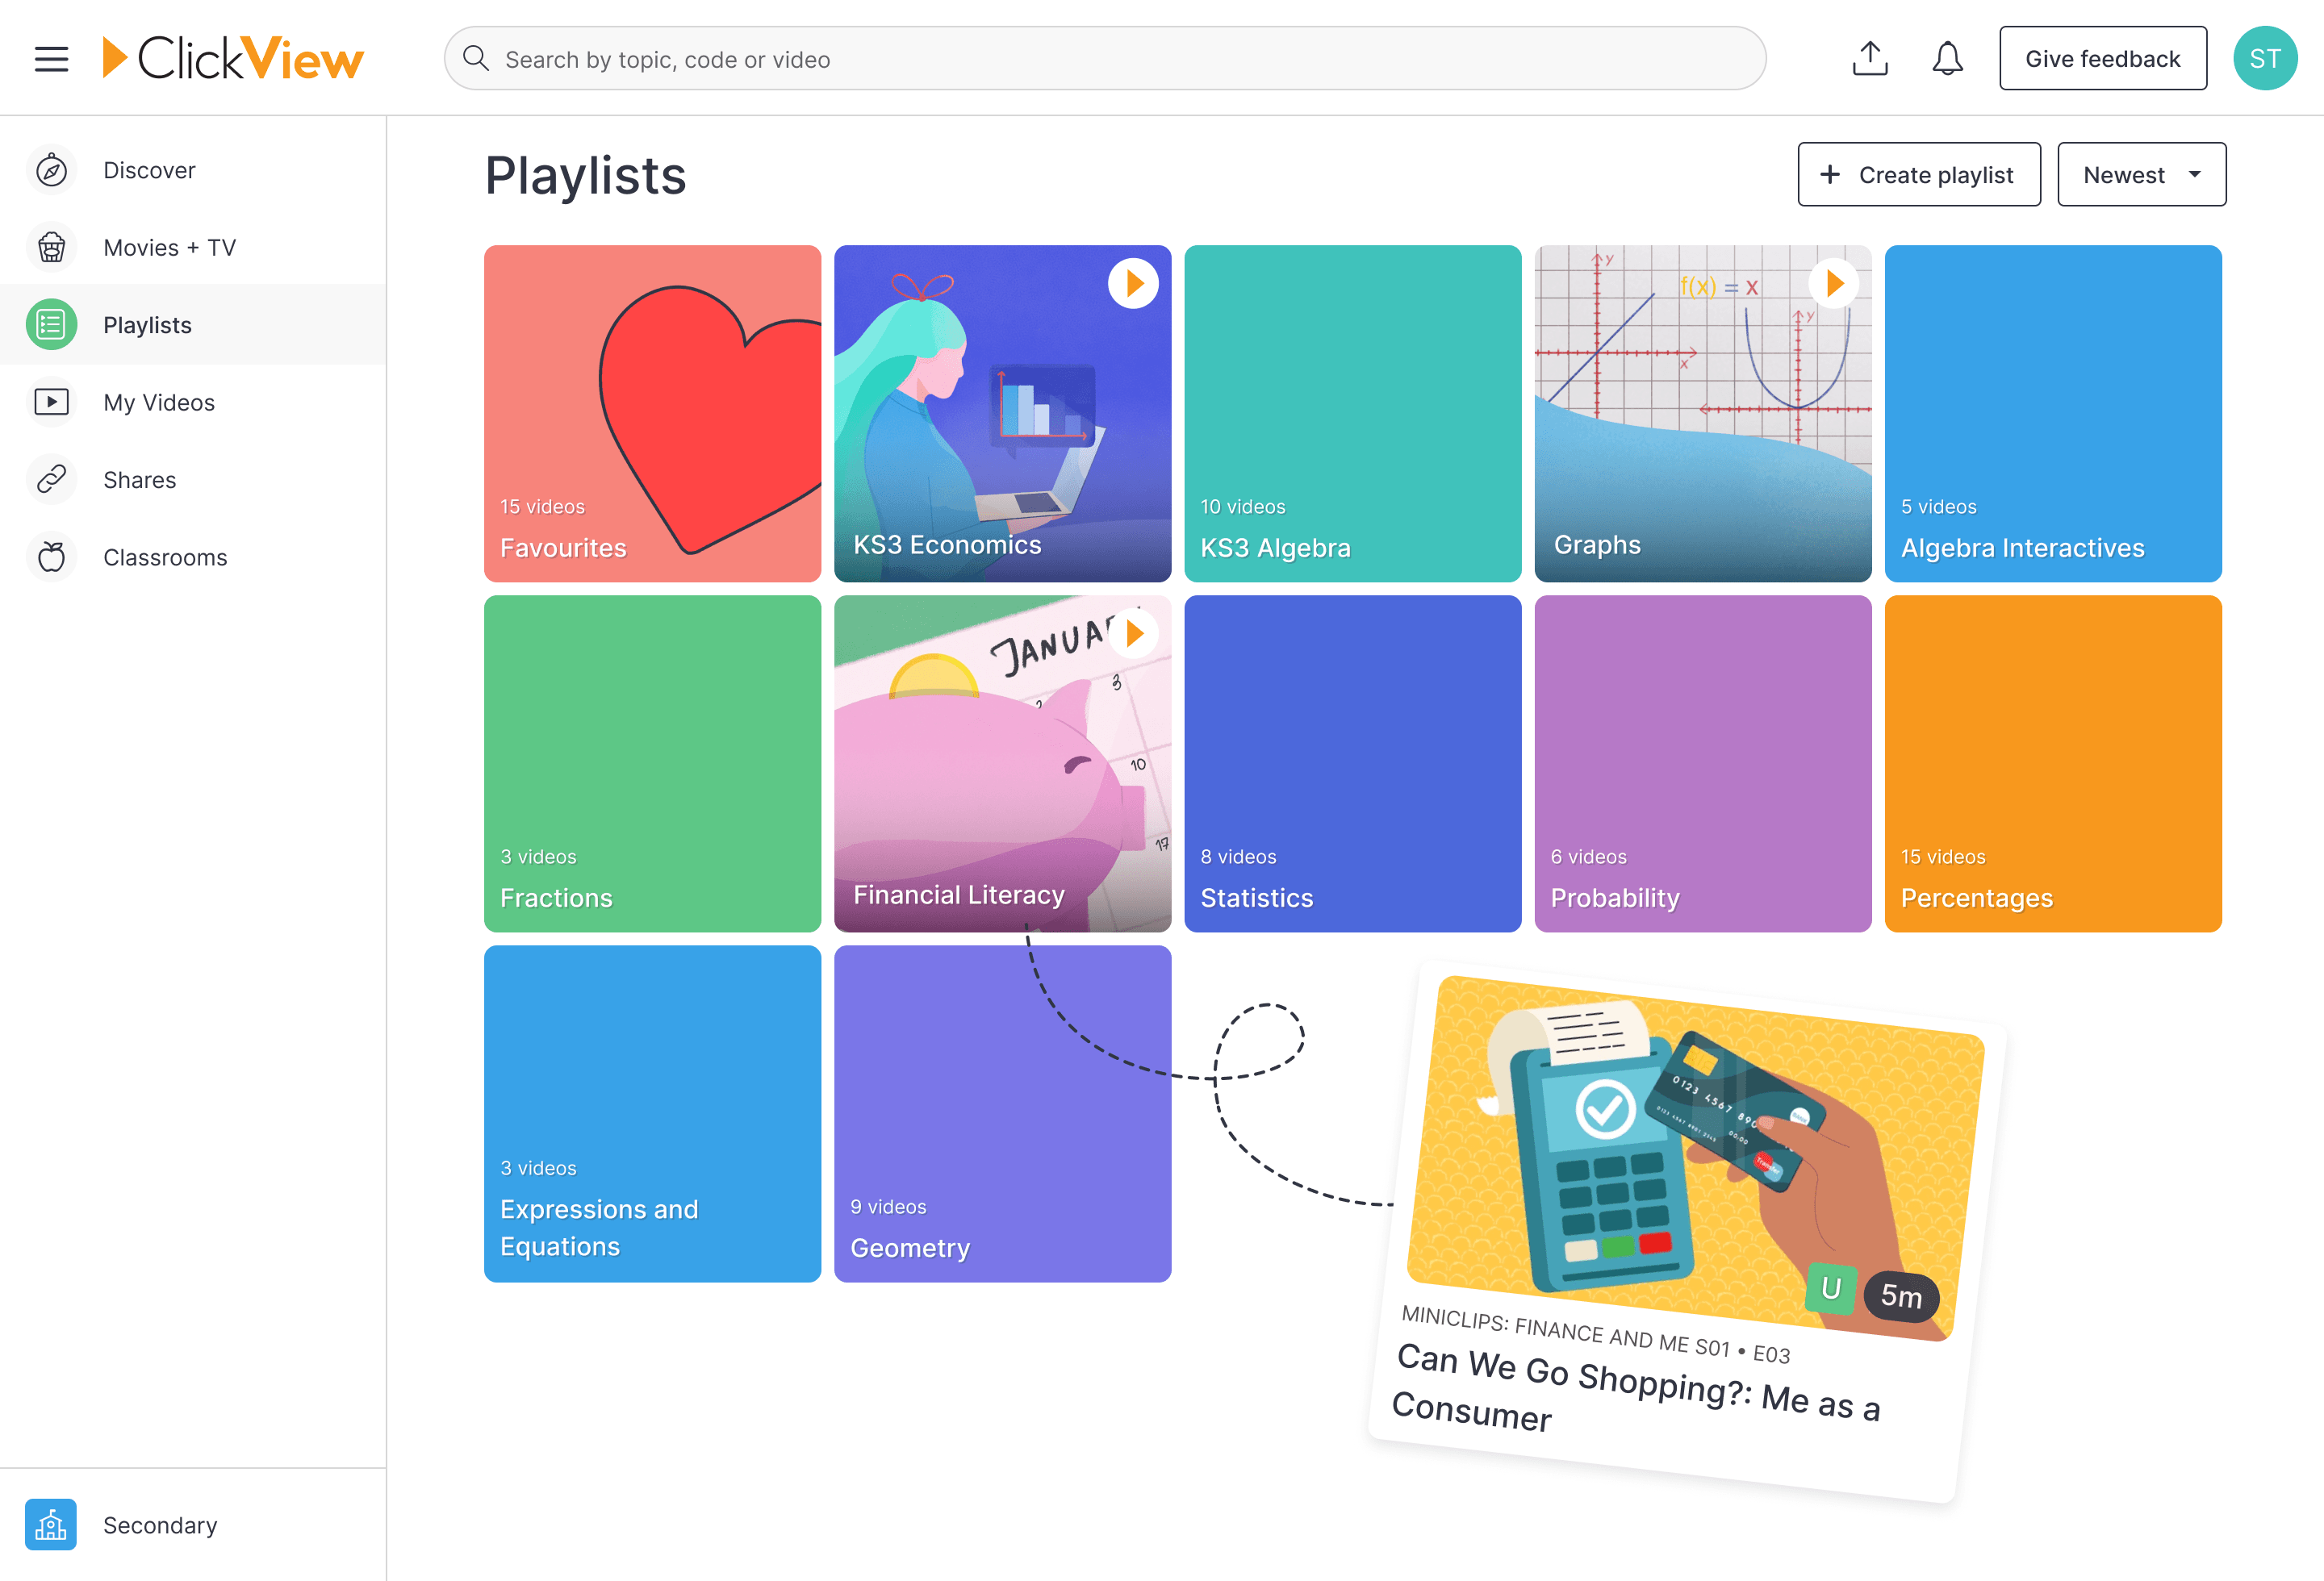
Task: Click the Give feedback button
Action: tap(2103, 58)
